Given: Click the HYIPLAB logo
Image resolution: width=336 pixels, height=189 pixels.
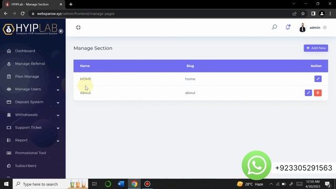Looking at the screenshot, I should tap(30, 29).
